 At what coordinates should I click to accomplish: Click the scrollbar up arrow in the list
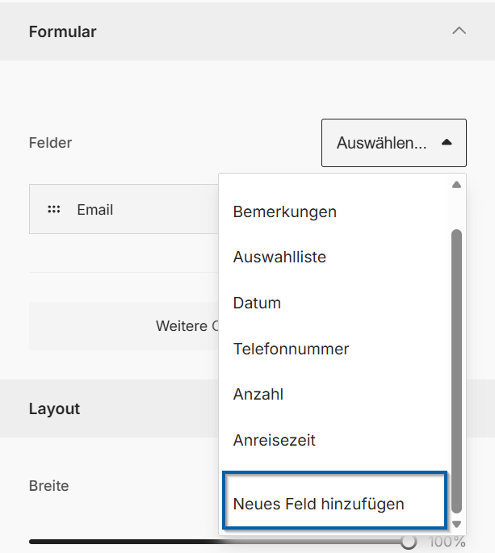click(456, 185)
